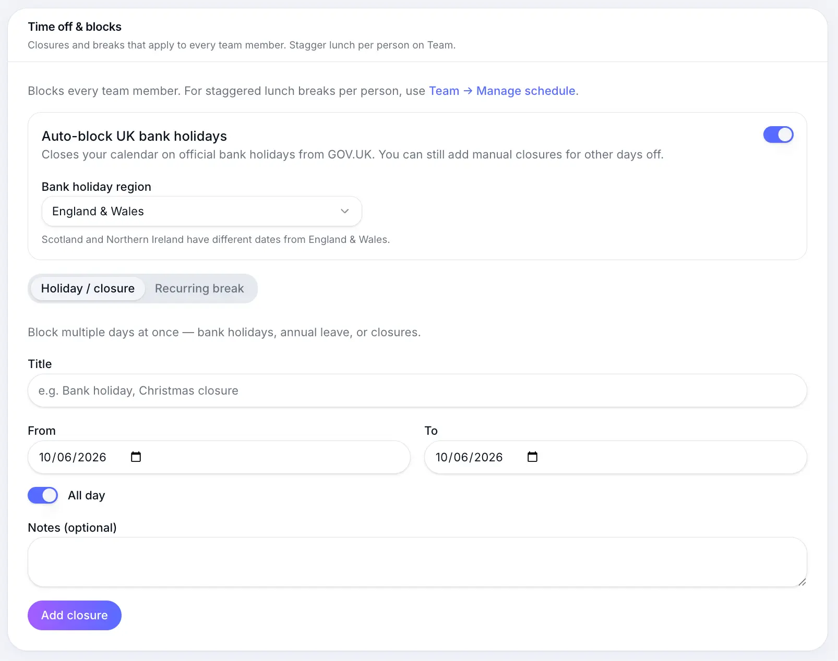Click inside the Notes (optional) textarea
The height and width of the screenshot is (661, 838).
coord(417,562)
